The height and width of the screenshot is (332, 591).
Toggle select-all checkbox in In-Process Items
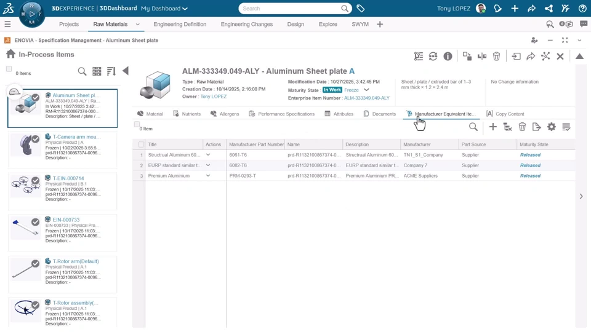[9, 69]
